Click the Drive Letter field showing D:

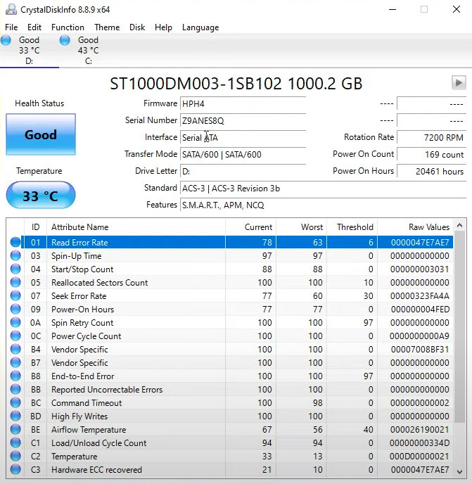tap(243, 171)
